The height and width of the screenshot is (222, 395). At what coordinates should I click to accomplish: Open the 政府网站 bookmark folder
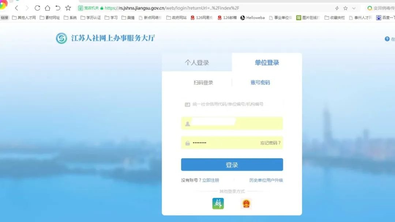pyautogui.click(x=177, y=18)
